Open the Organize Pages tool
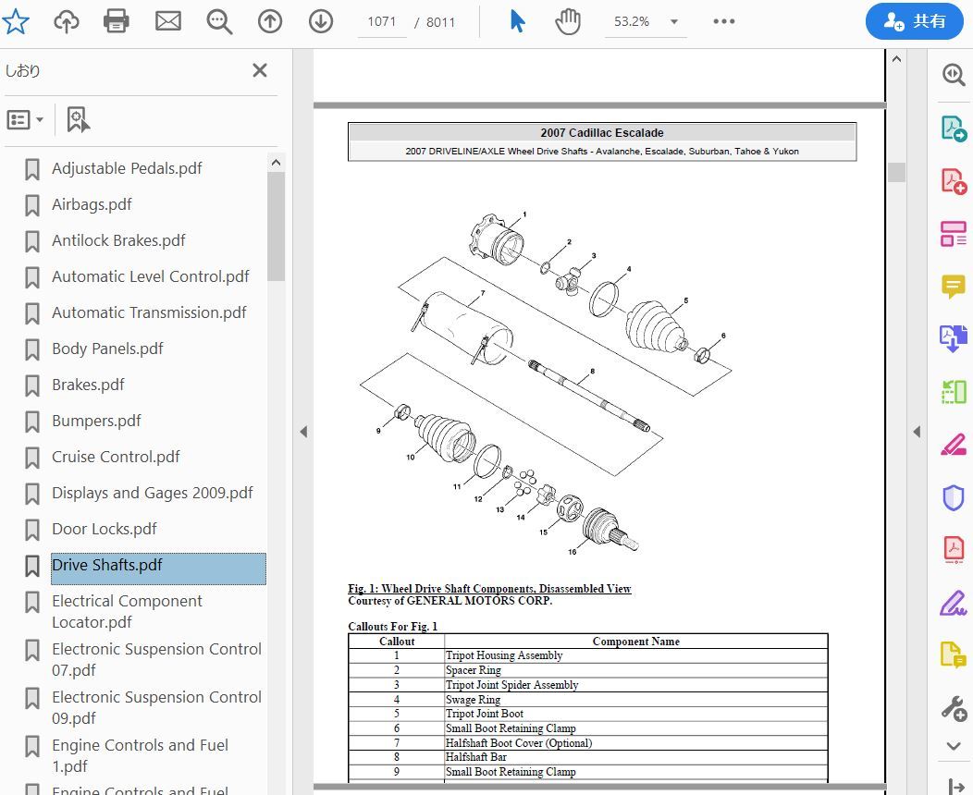This screenshot has height=795, width=973. pyautogui.click(x=954, y=234)
